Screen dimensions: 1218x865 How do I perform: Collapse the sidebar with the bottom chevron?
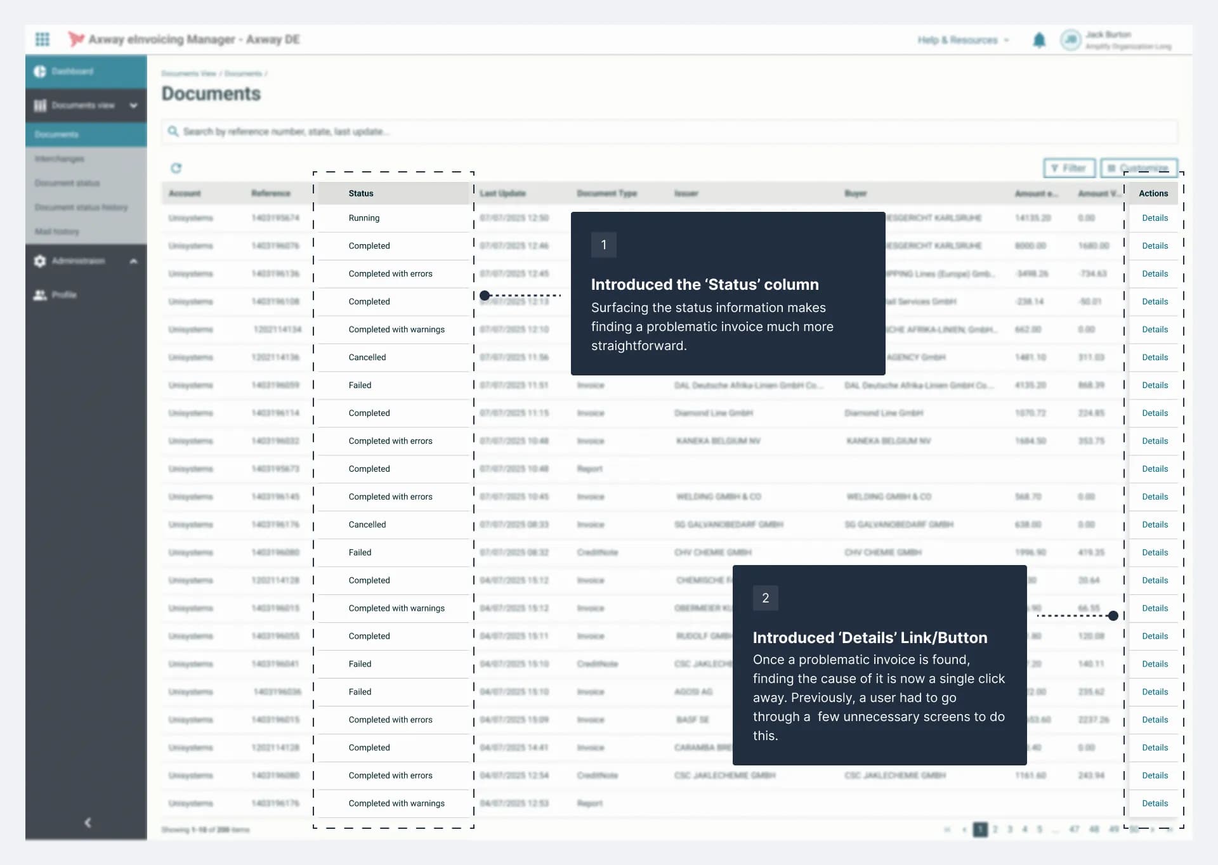pos(88,823)
